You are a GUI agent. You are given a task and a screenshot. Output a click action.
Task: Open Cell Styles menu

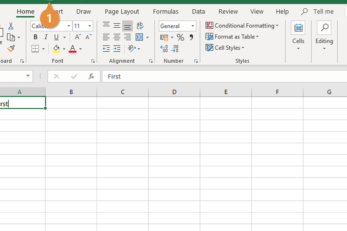point(225,48)
